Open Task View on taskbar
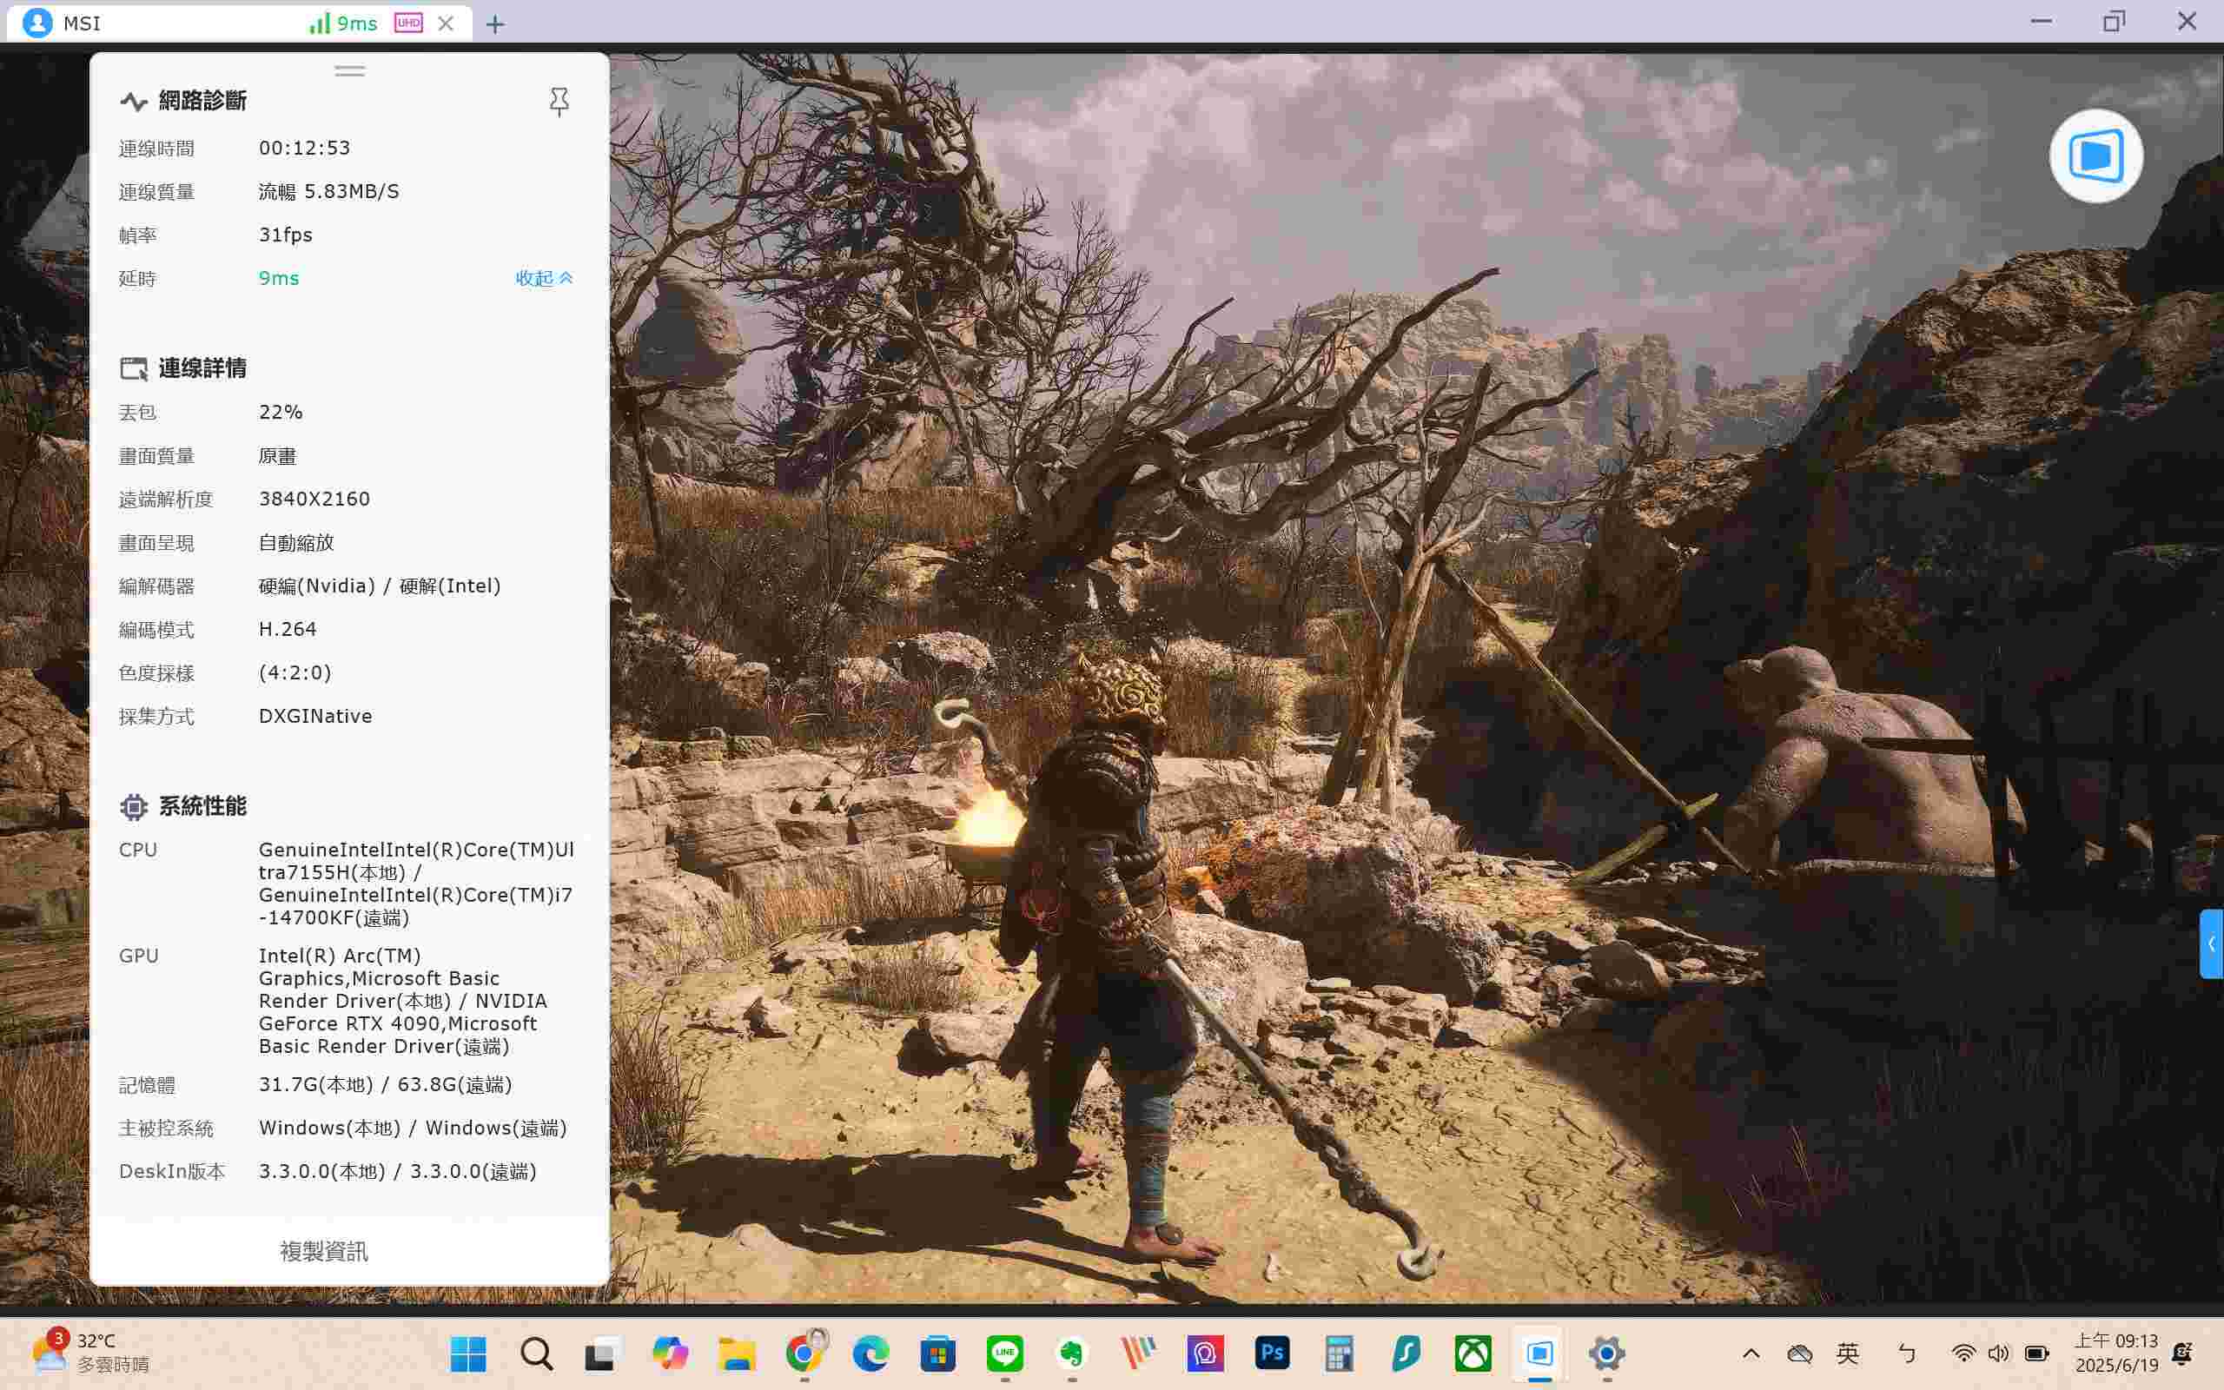Viewport: 2224px width, 1390px height. point(603,1354)
